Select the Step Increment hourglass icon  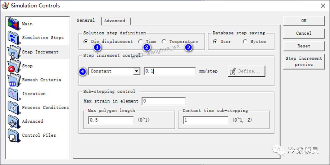[x=14, y=52]
